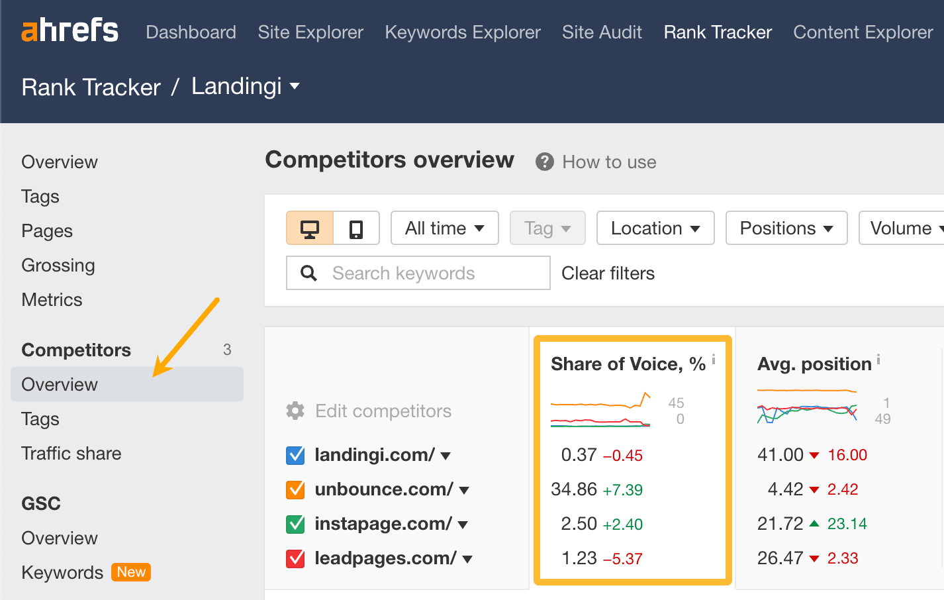Click the search magnifier in keywords field
This screenshot has height=600, width=944.
[x=308, y=272]
